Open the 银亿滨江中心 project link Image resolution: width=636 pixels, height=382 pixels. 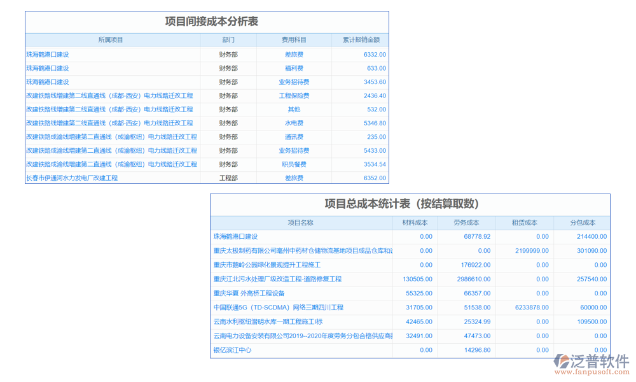pyautogui.click(x=232, y=350)
